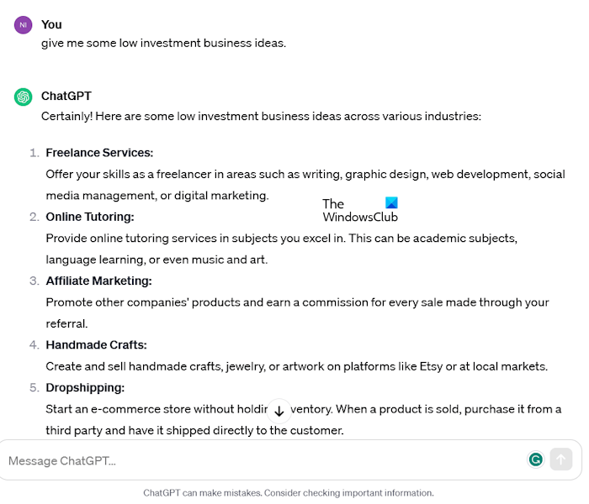Click the "Certainly! Here are some" intro sentence
The width and height of the screenshot is (589, 504).
261,116
